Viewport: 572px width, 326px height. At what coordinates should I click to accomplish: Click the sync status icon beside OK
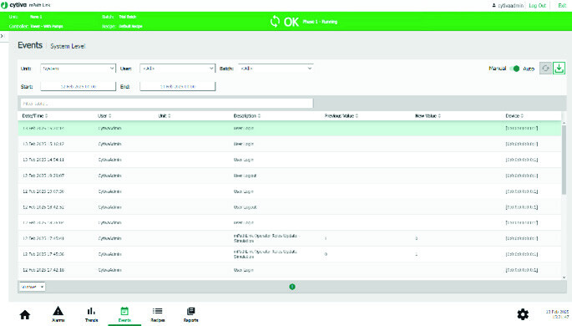(275, 22)
